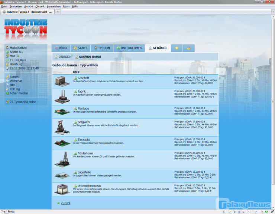
Task: Click the build icon beside Bergwerk
Action: [75, 122]
